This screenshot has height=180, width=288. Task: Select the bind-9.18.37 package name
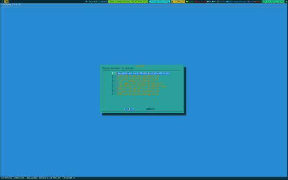pos(137,76)
